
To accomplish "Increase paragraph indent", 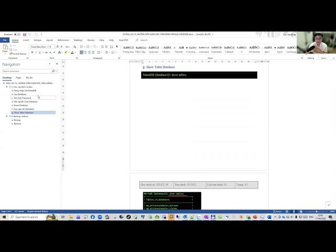I will click(106, 47).
